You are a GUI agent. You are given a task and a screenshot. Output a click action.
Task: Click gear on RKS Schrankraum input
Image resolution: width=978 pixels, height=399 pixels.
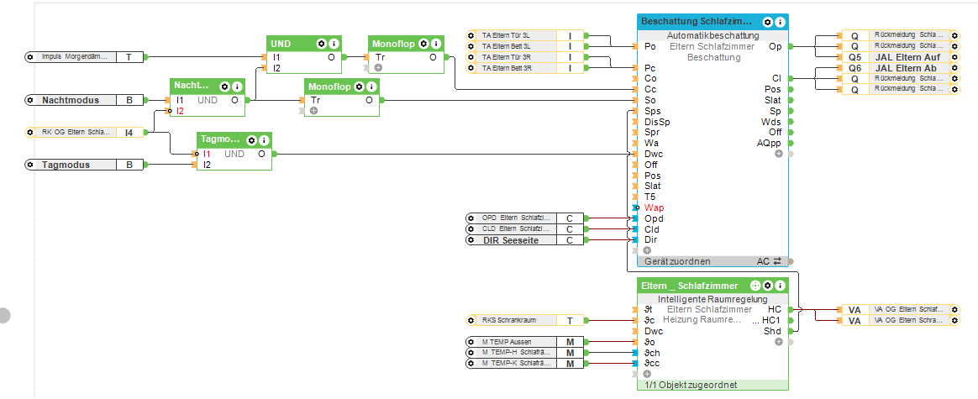(471, 320)
